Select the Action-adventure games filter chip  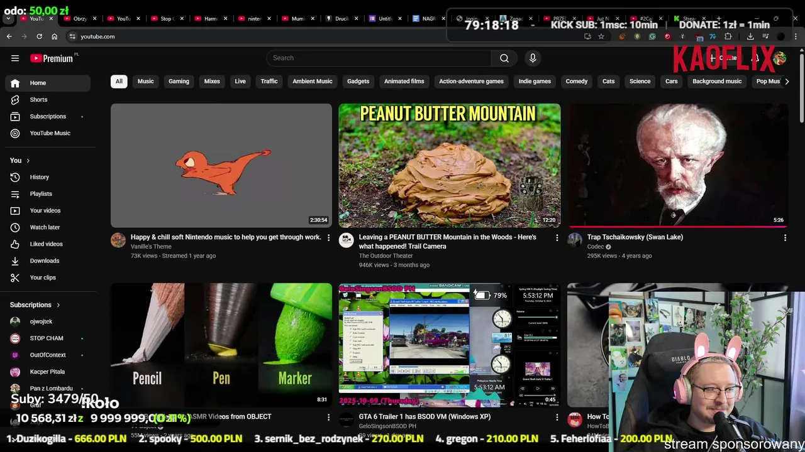471,81
